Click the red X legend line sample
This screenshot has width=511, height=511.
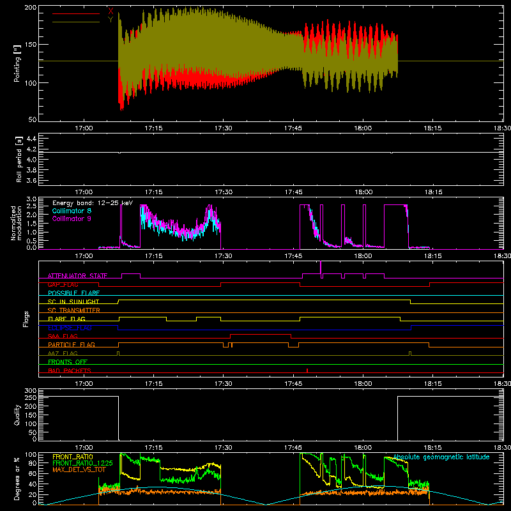tap(76, 13)
